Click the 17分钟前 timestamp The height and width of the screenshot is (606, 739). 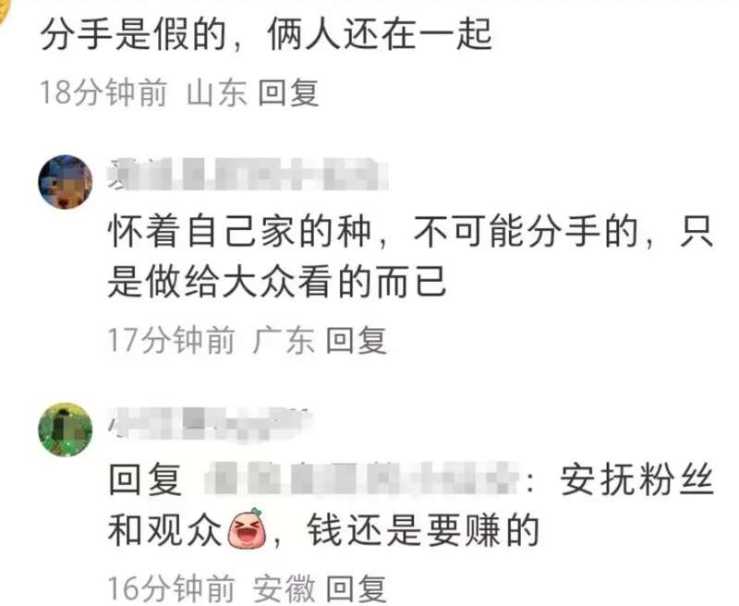coord(172,340)
